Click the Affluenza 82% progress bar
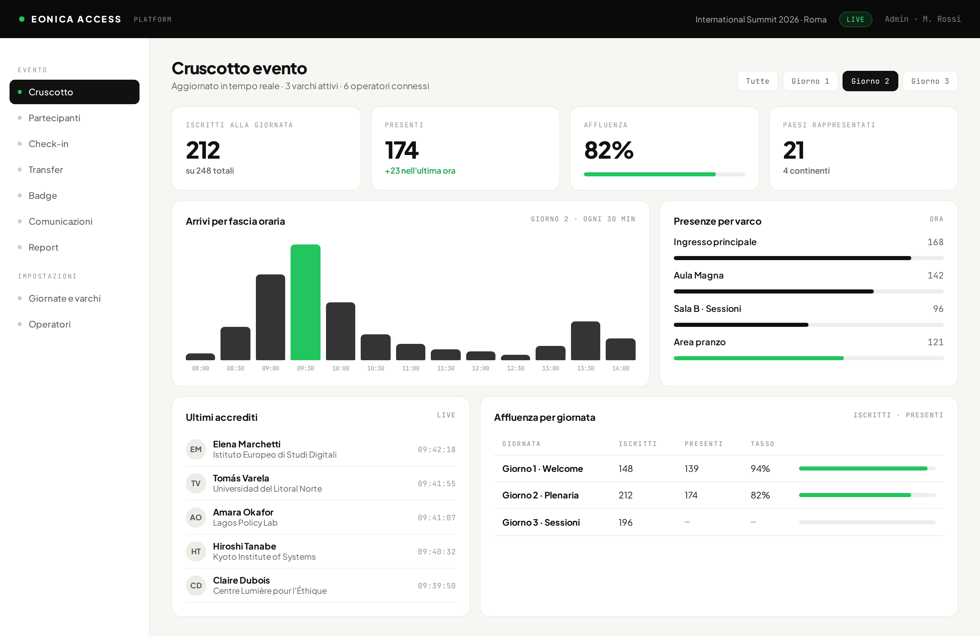This screenshot has width=980, height=636. (x=664, y=174)
